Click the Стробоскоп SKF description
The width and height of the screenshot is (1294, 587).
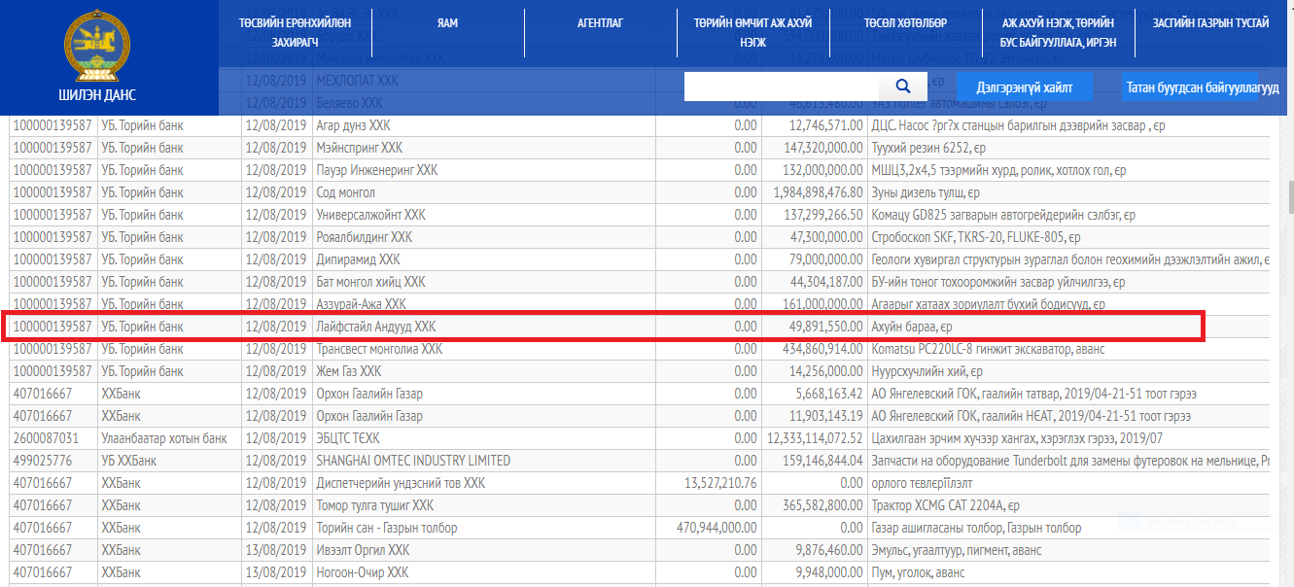tap(975, 237)
